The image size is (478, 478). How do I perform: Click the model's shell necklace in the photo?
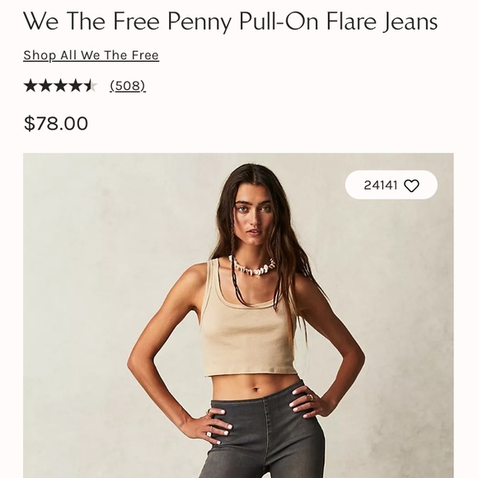(x=252, y=267)
